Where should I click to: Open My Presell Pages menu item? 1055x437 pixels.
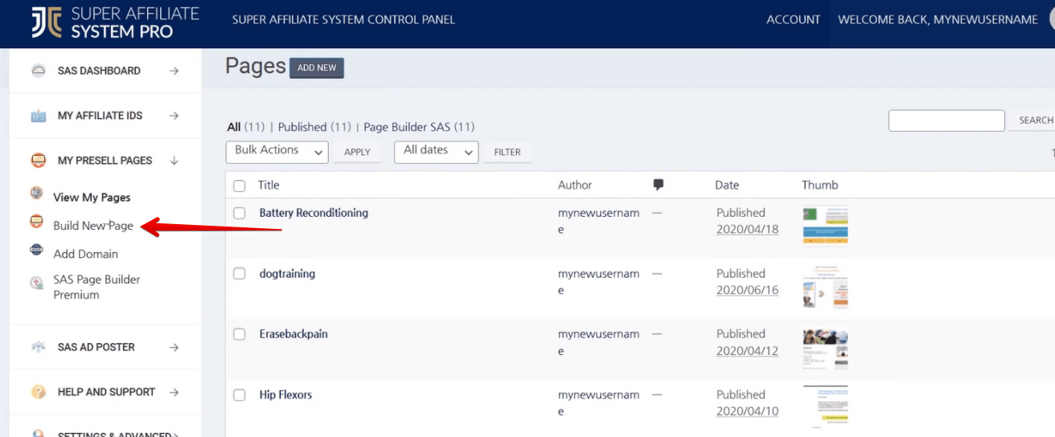105,161
